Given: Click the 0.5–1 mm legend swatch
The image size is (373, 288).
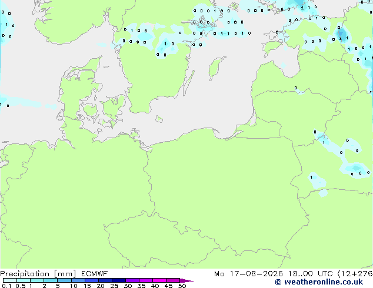Looking at the screenshot, I should pos(24,280).
